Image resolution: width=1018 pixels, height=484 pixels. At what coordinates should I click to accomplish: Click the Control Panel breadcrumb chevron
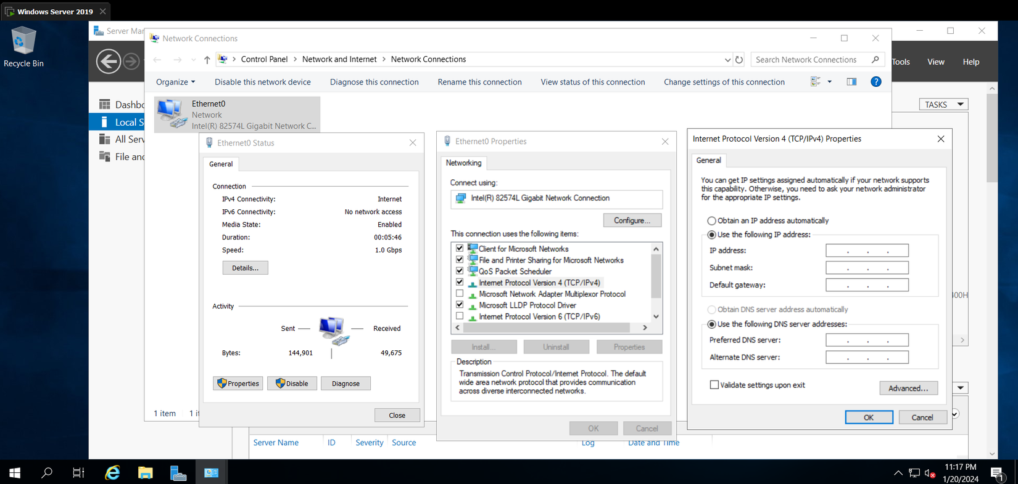(x=295, y=60)
